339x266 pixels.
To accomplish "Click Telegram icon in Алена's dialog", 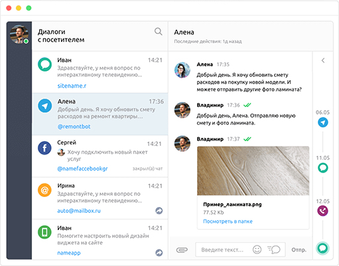I will (45, 105).
